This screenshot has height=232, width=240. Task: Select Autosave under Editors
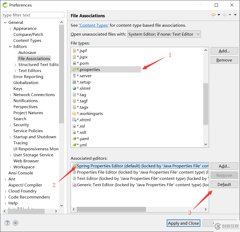point(27,53)
